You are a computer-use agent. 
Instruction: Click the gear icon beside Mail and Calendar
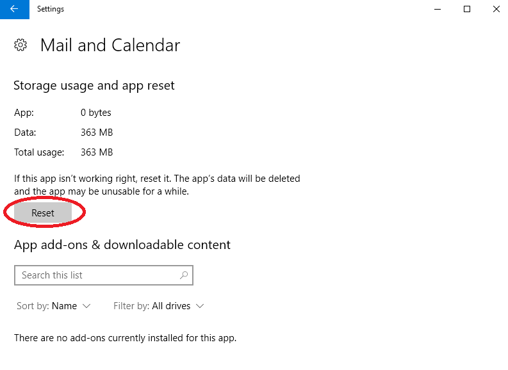(20, 45)
